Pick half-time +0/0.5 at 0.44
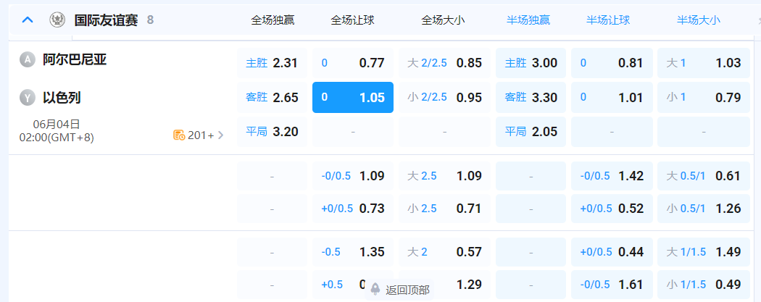This screenshot has height=302, width=761. [x=612, y=252]
